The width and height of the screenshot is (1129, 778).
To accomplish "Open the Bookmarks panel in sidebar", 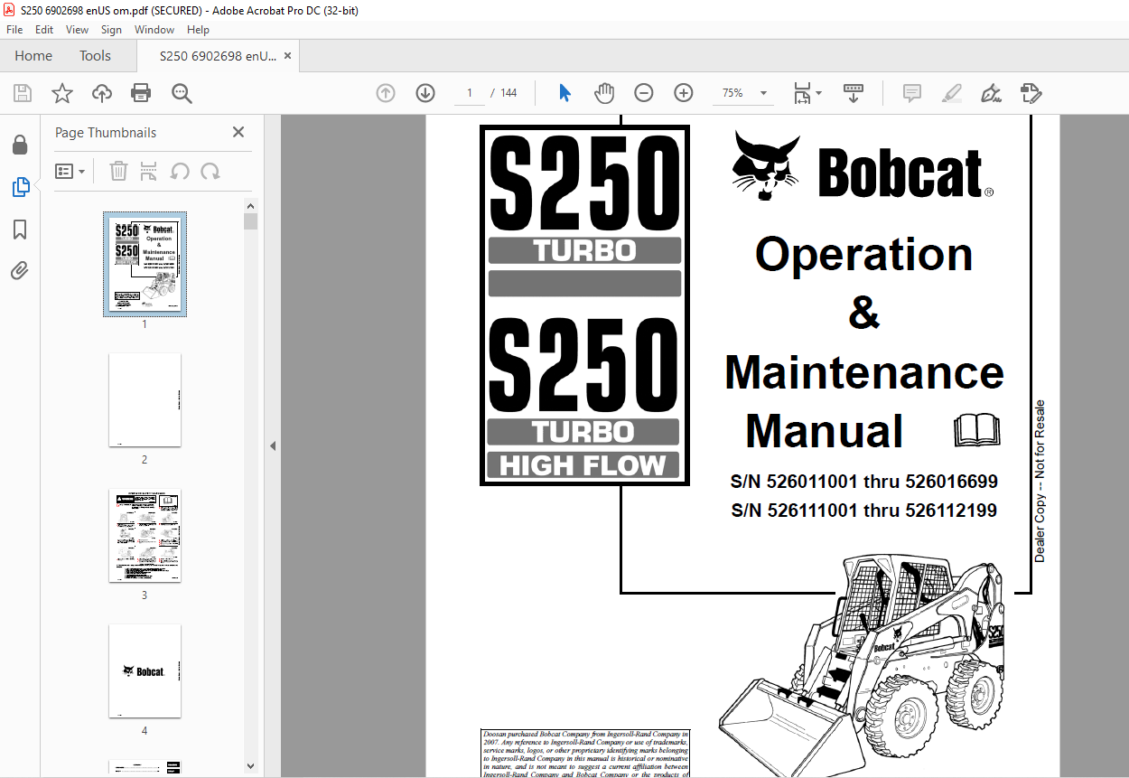I will click(x=20, y=230).
